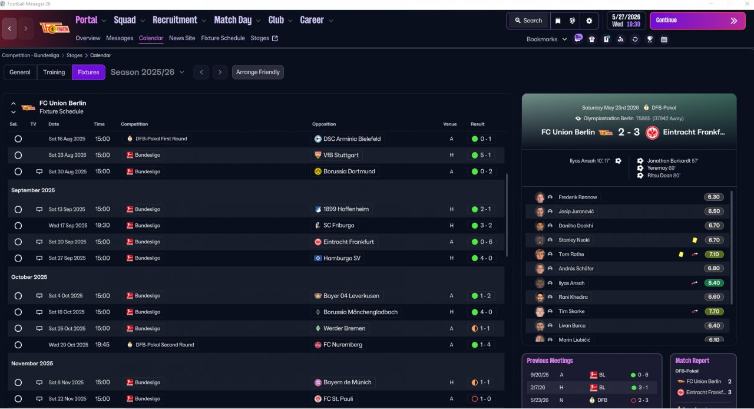Image resolution: width=754 pixels, height=409 pixels.
Task: Open the Bookmarks dropdown
Action: (547, 39)
